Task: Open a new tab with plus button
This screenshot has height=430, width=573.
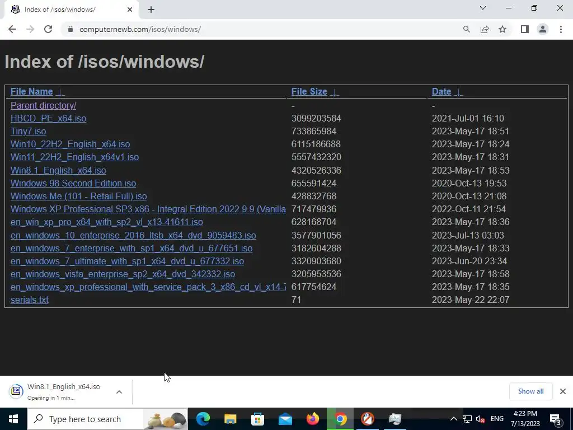Action: pos(151,10)
